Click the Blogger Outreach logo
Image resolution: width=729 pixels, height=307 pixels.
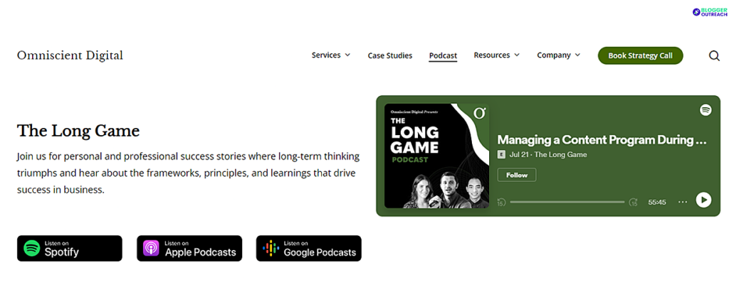(x=710, y=13)
